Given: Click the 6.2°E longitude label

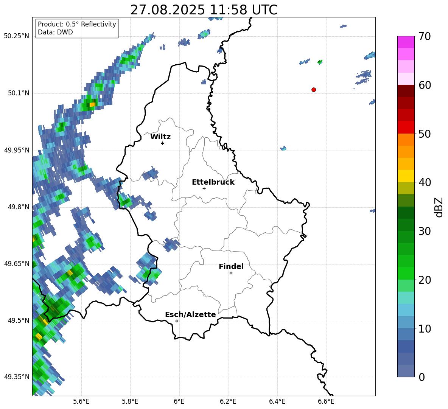Looking at the screenshot, I should click(x=228, y=401).
